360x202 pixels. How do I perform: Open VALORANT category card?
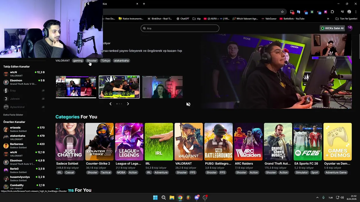click(x=189, y=142)
